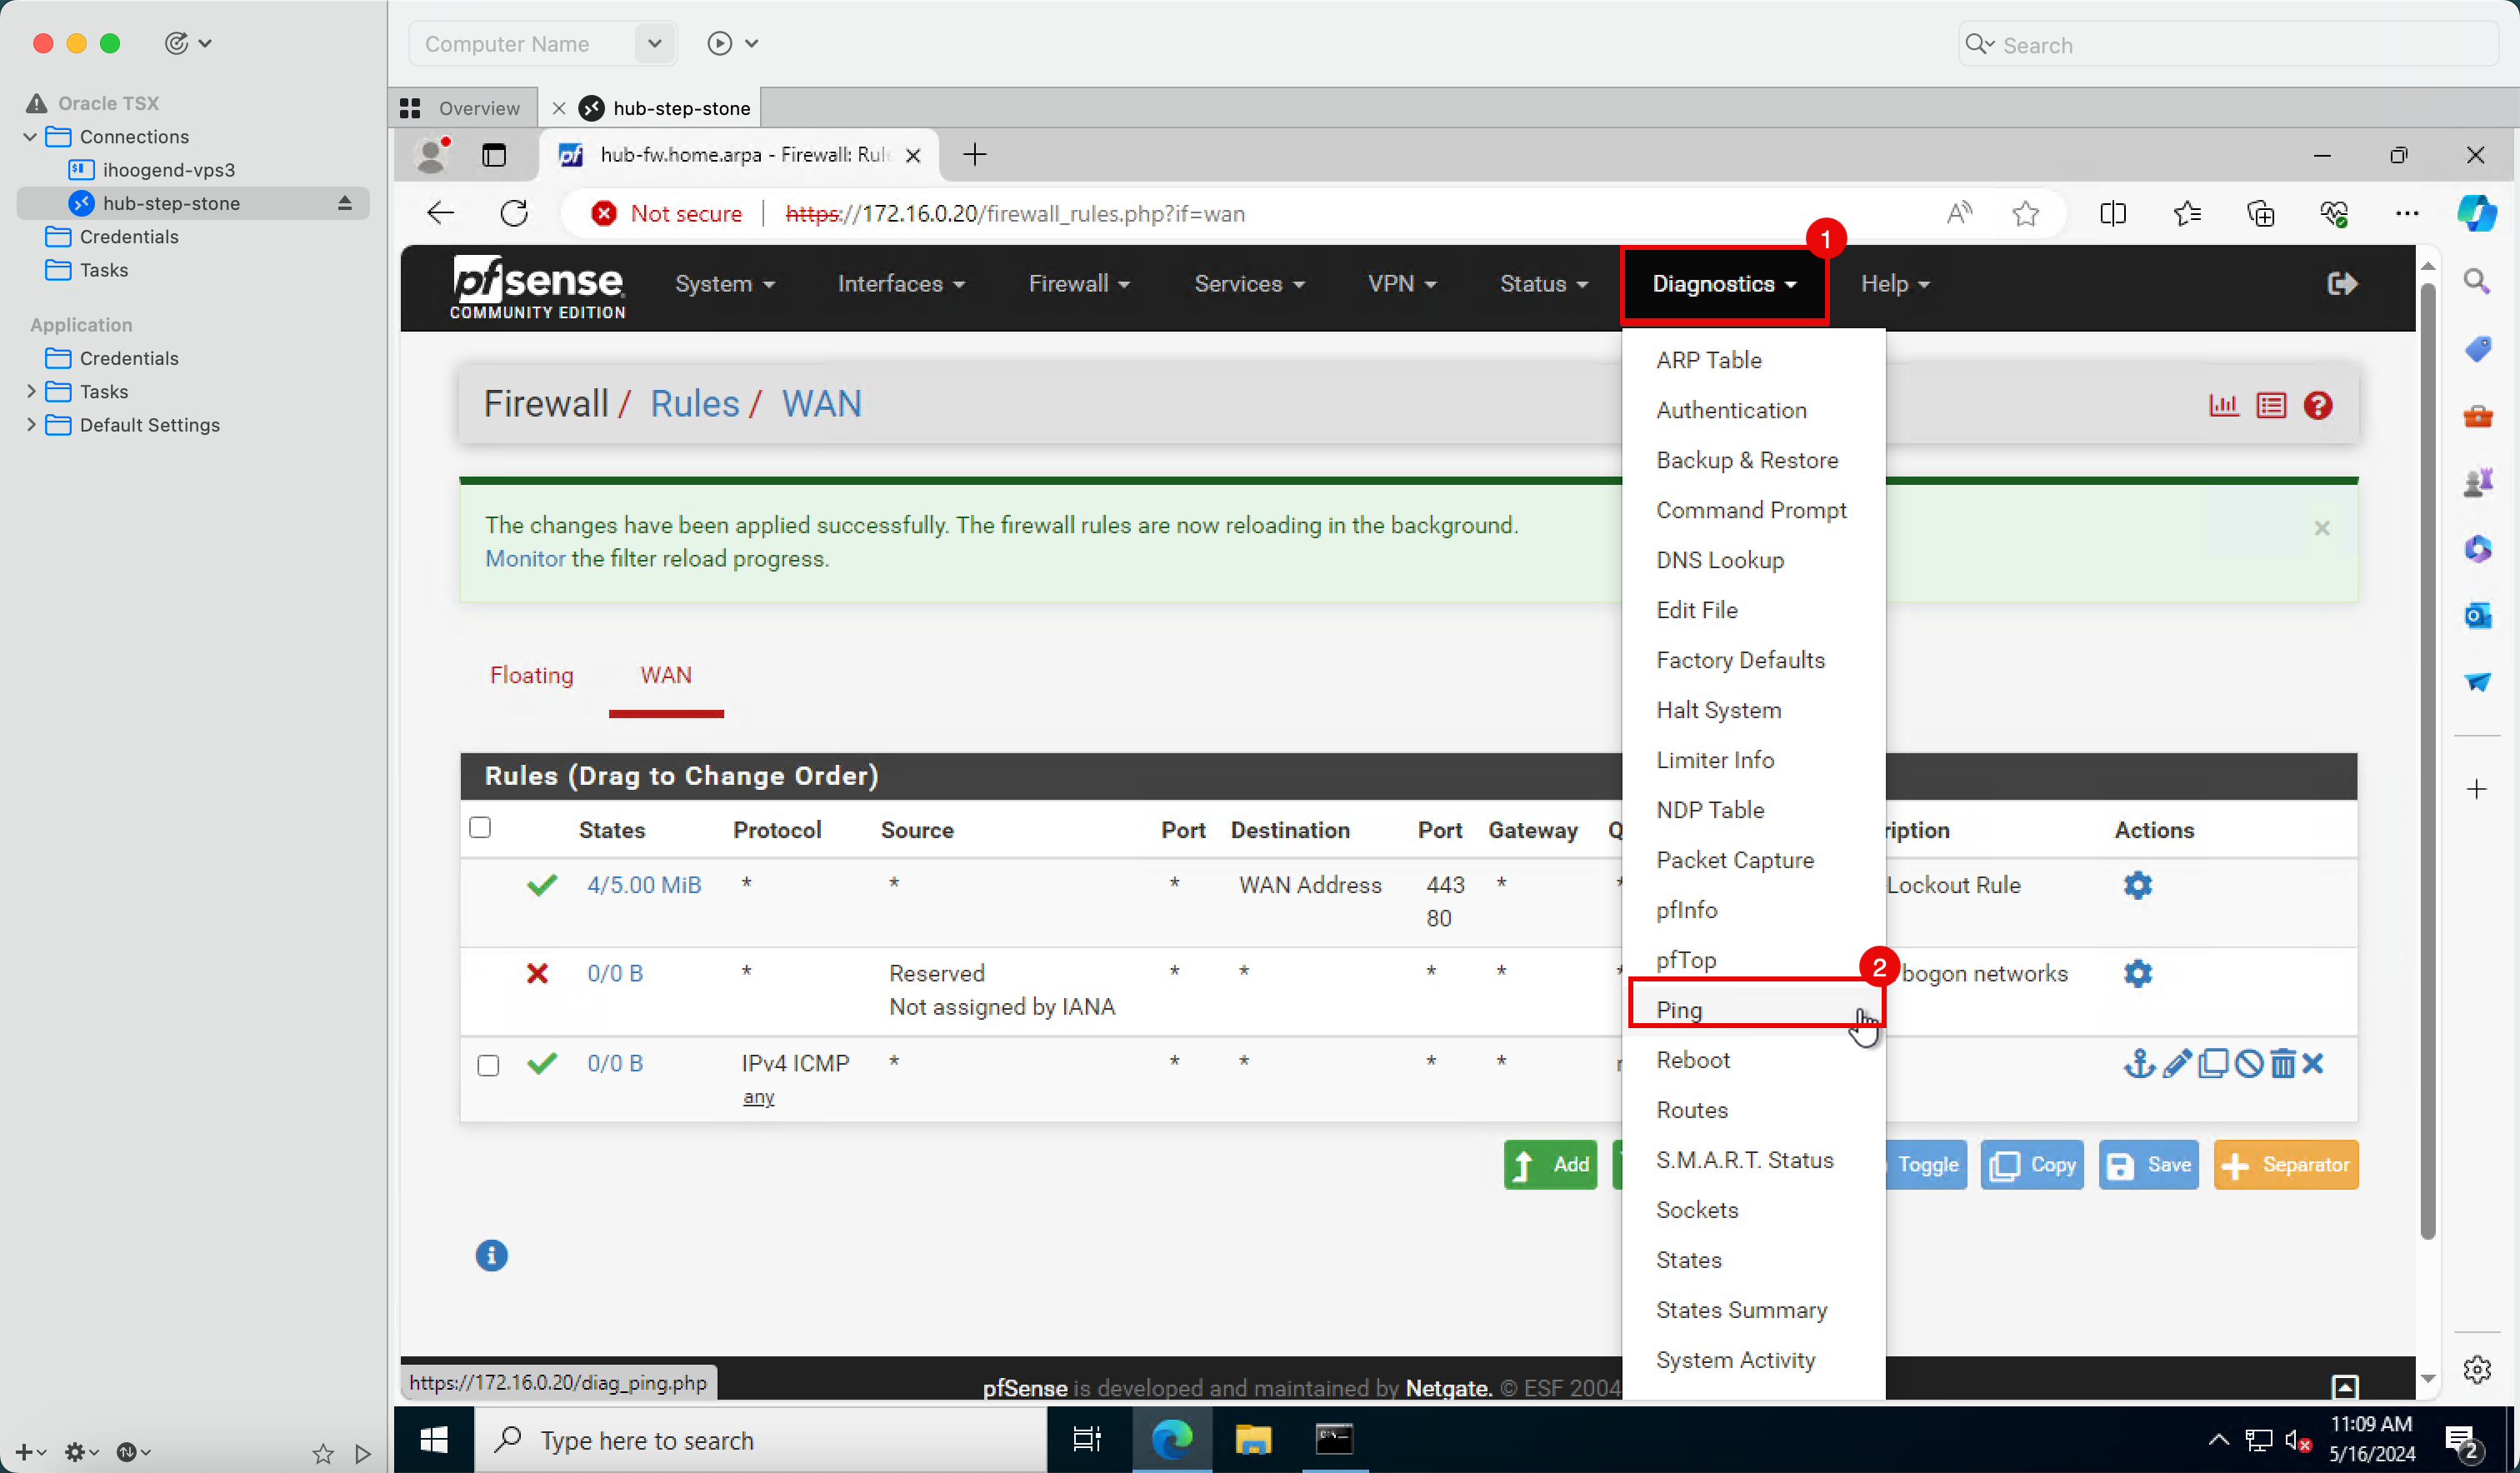Click the blue info circle icon
The height and width of the screenshot is (1473, 2520).
click(x=491, y=1255)
